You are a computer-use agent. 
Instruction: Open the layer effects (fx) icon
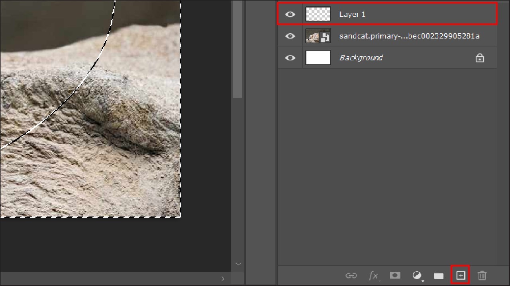pyautogui.click(x=373, y=275)
